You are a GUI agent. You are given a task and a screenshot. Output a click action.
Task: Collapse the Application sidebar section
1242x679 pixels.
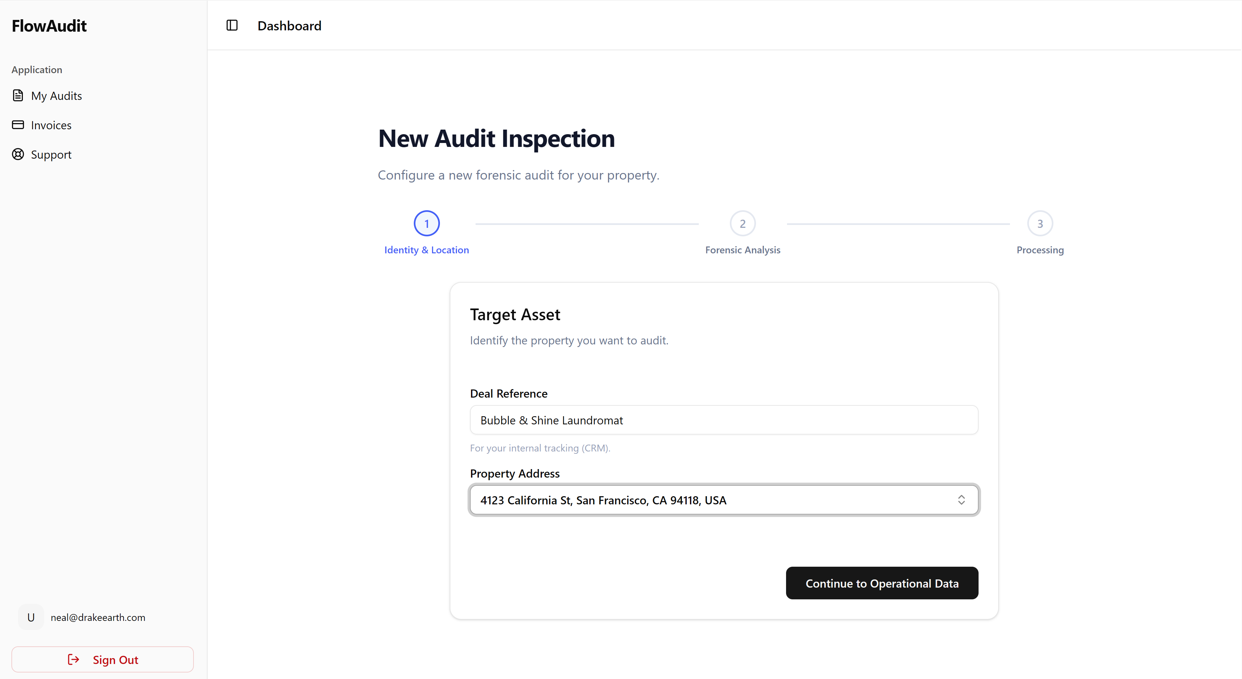(x=37, y=69)
